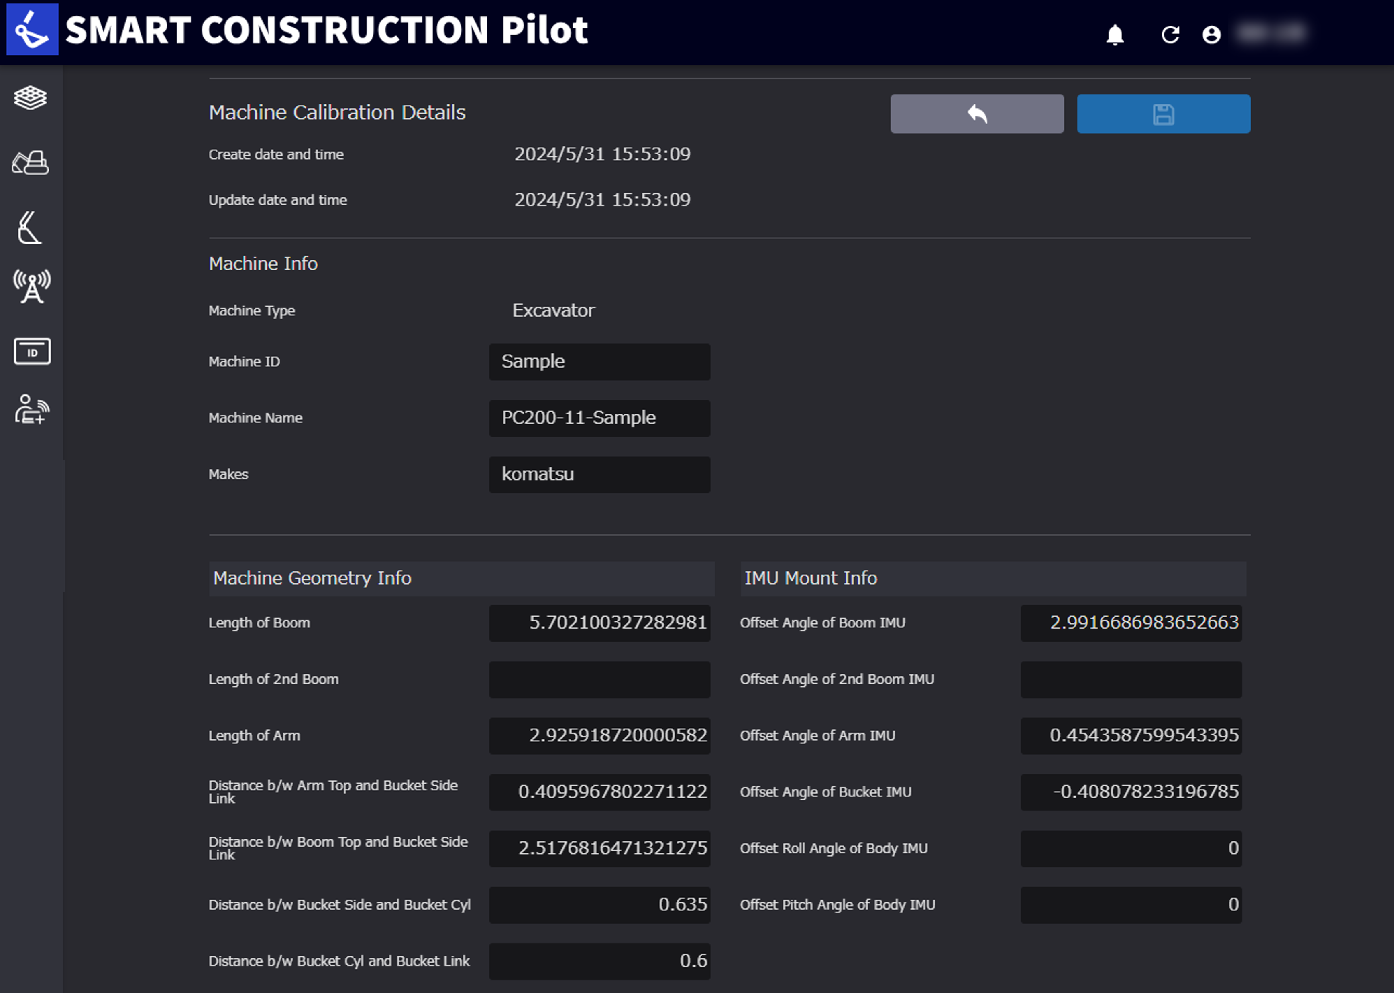Click the Length of Boom field
Screen dimensions: 1394x993
click(599, 623)
